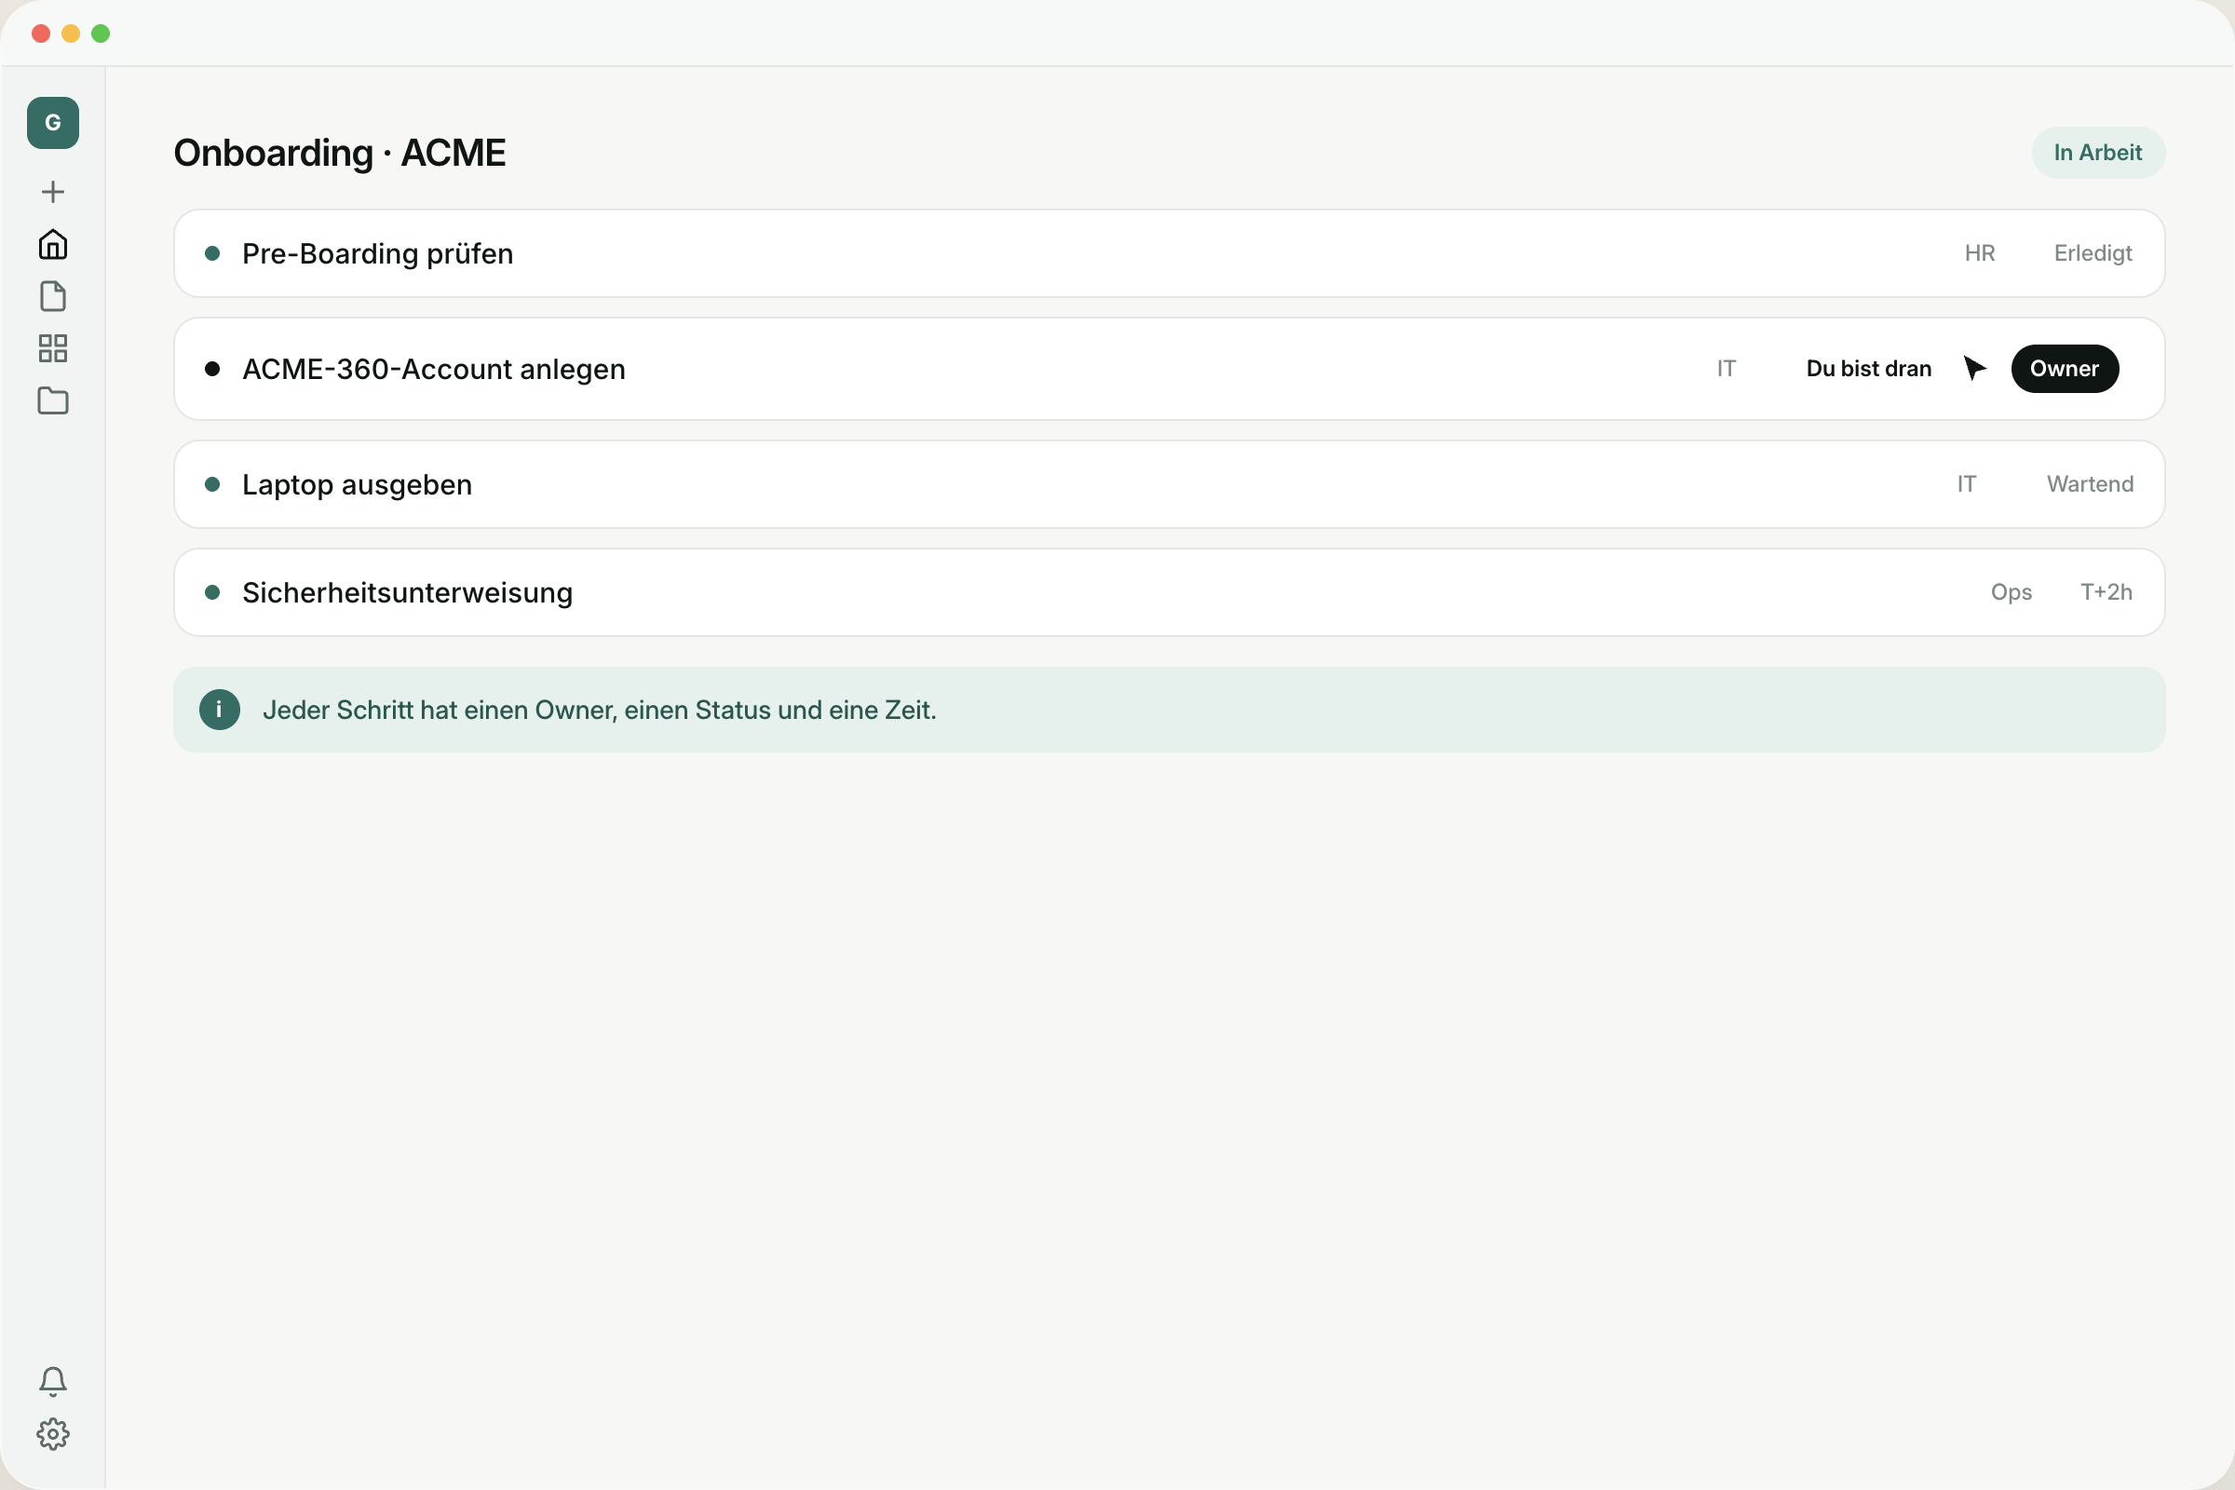This screenshot has height=1490, width=2235.
Task: Click the status dot of Pre-Boarding prüfen
Action: tap(213, 253)
